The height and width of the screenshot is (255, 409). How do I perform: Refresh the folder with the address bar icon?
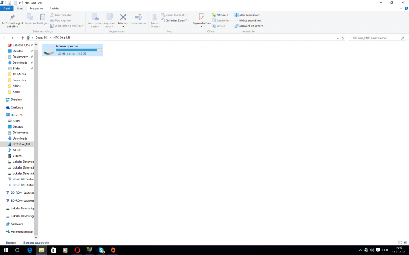[343, 38]
